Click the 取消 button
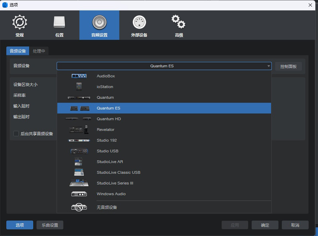 [x=295, y=225]
